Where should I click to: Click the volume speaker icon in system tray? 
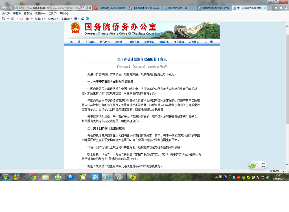268,177
